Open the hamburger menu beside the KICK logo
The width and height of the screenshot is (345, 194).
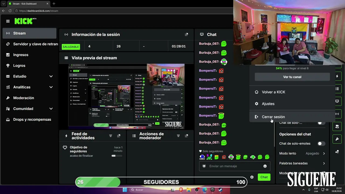tap(8, 21)
